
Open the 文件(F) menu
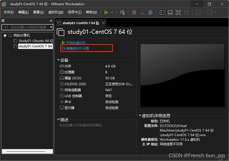[8, 12]
